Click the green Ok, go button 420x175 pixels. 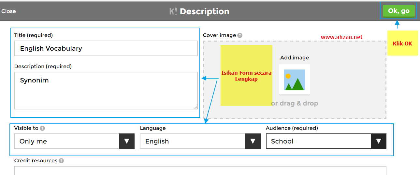click(x=398, y=11)
